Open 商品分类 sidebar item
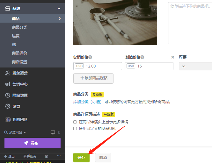 point(19,27)
